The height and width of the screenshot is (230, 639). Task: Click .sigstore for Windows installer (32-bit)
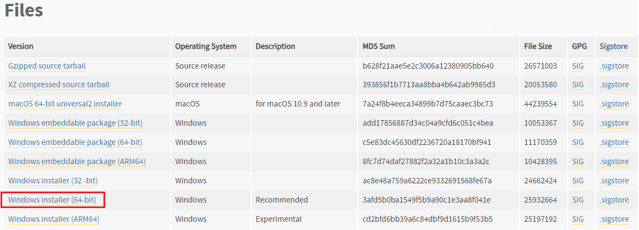[x=614, y=181]
